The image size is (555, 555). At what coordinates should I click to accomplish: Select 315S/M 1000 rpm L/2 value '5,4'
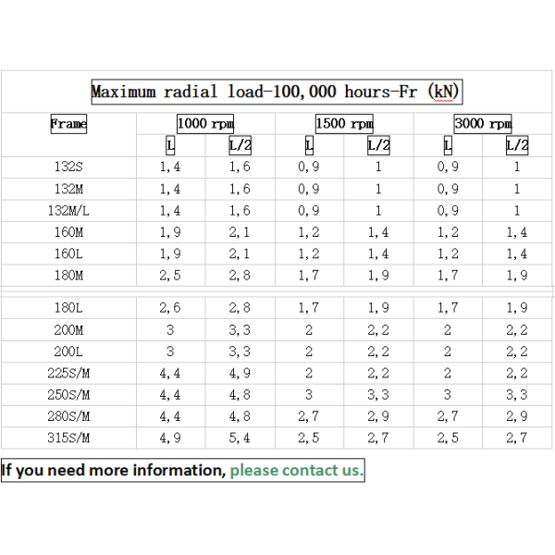coord(240,438)
